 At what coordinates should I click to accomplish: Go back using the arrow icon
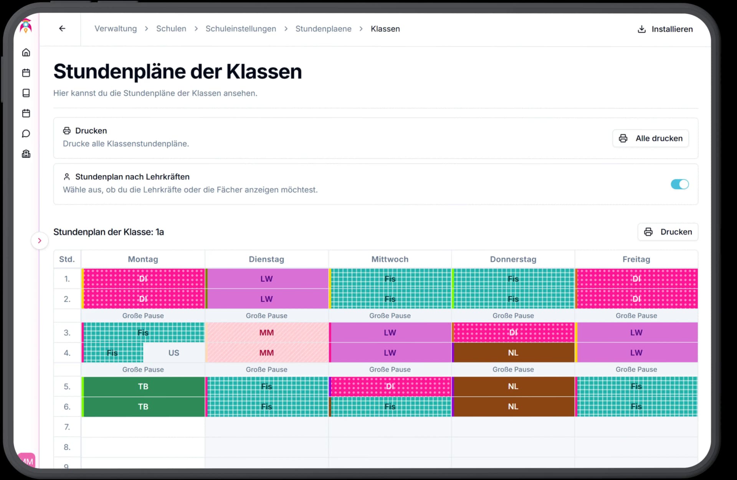(x=62, y=28)
